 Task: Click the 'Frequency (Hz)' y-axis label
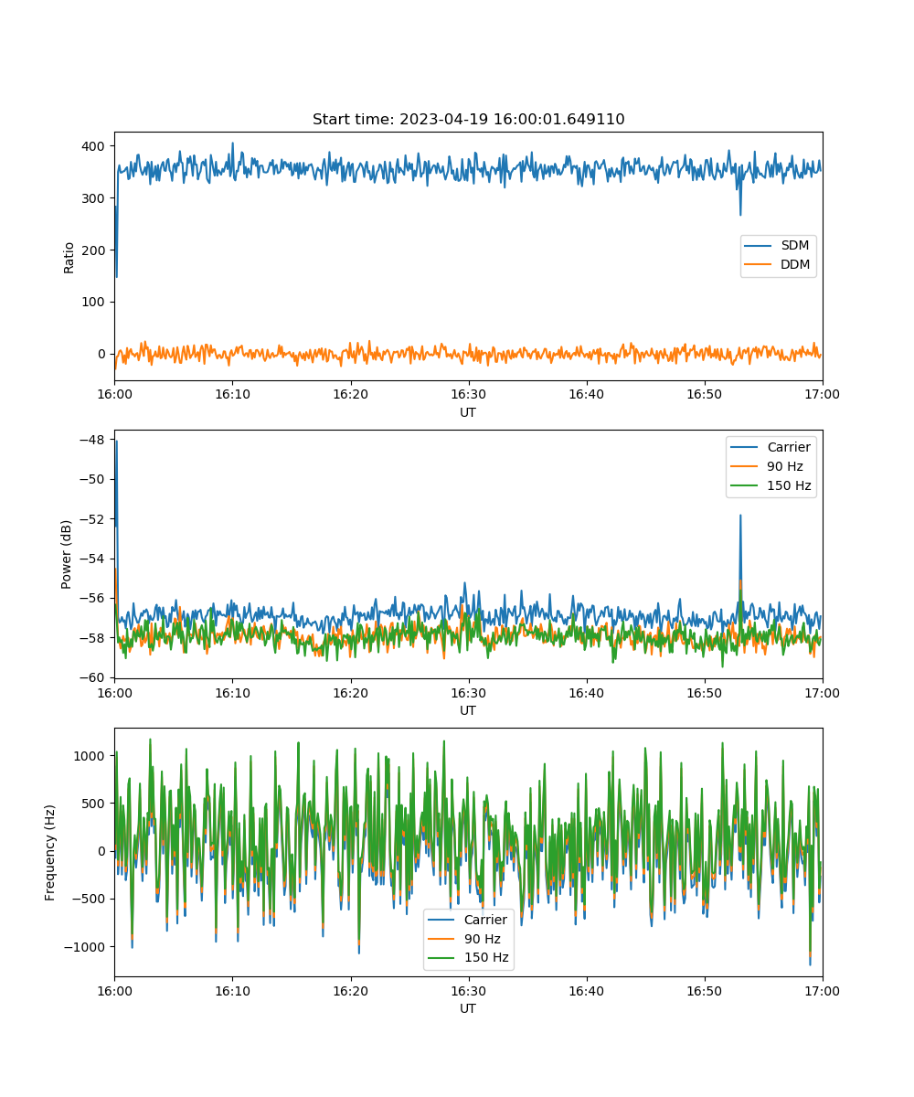50,852
